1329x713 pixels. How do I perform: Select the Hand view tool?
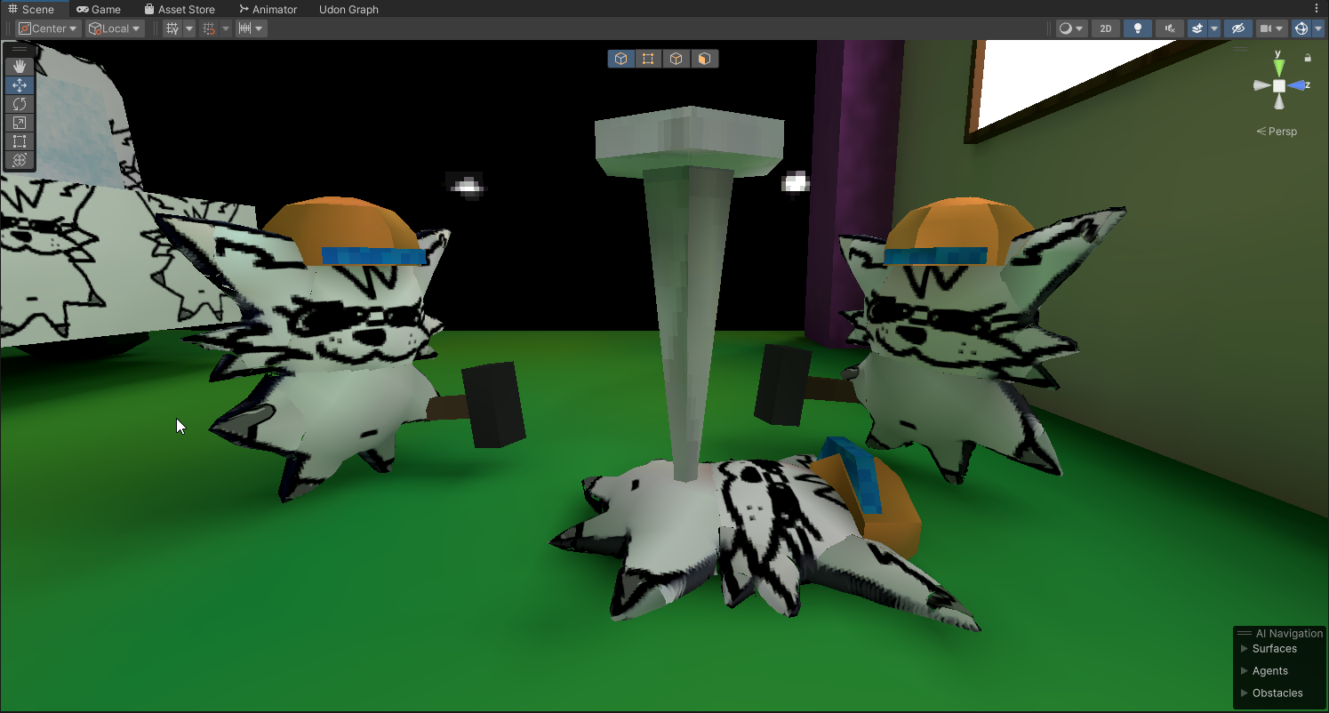coord(20,67)
